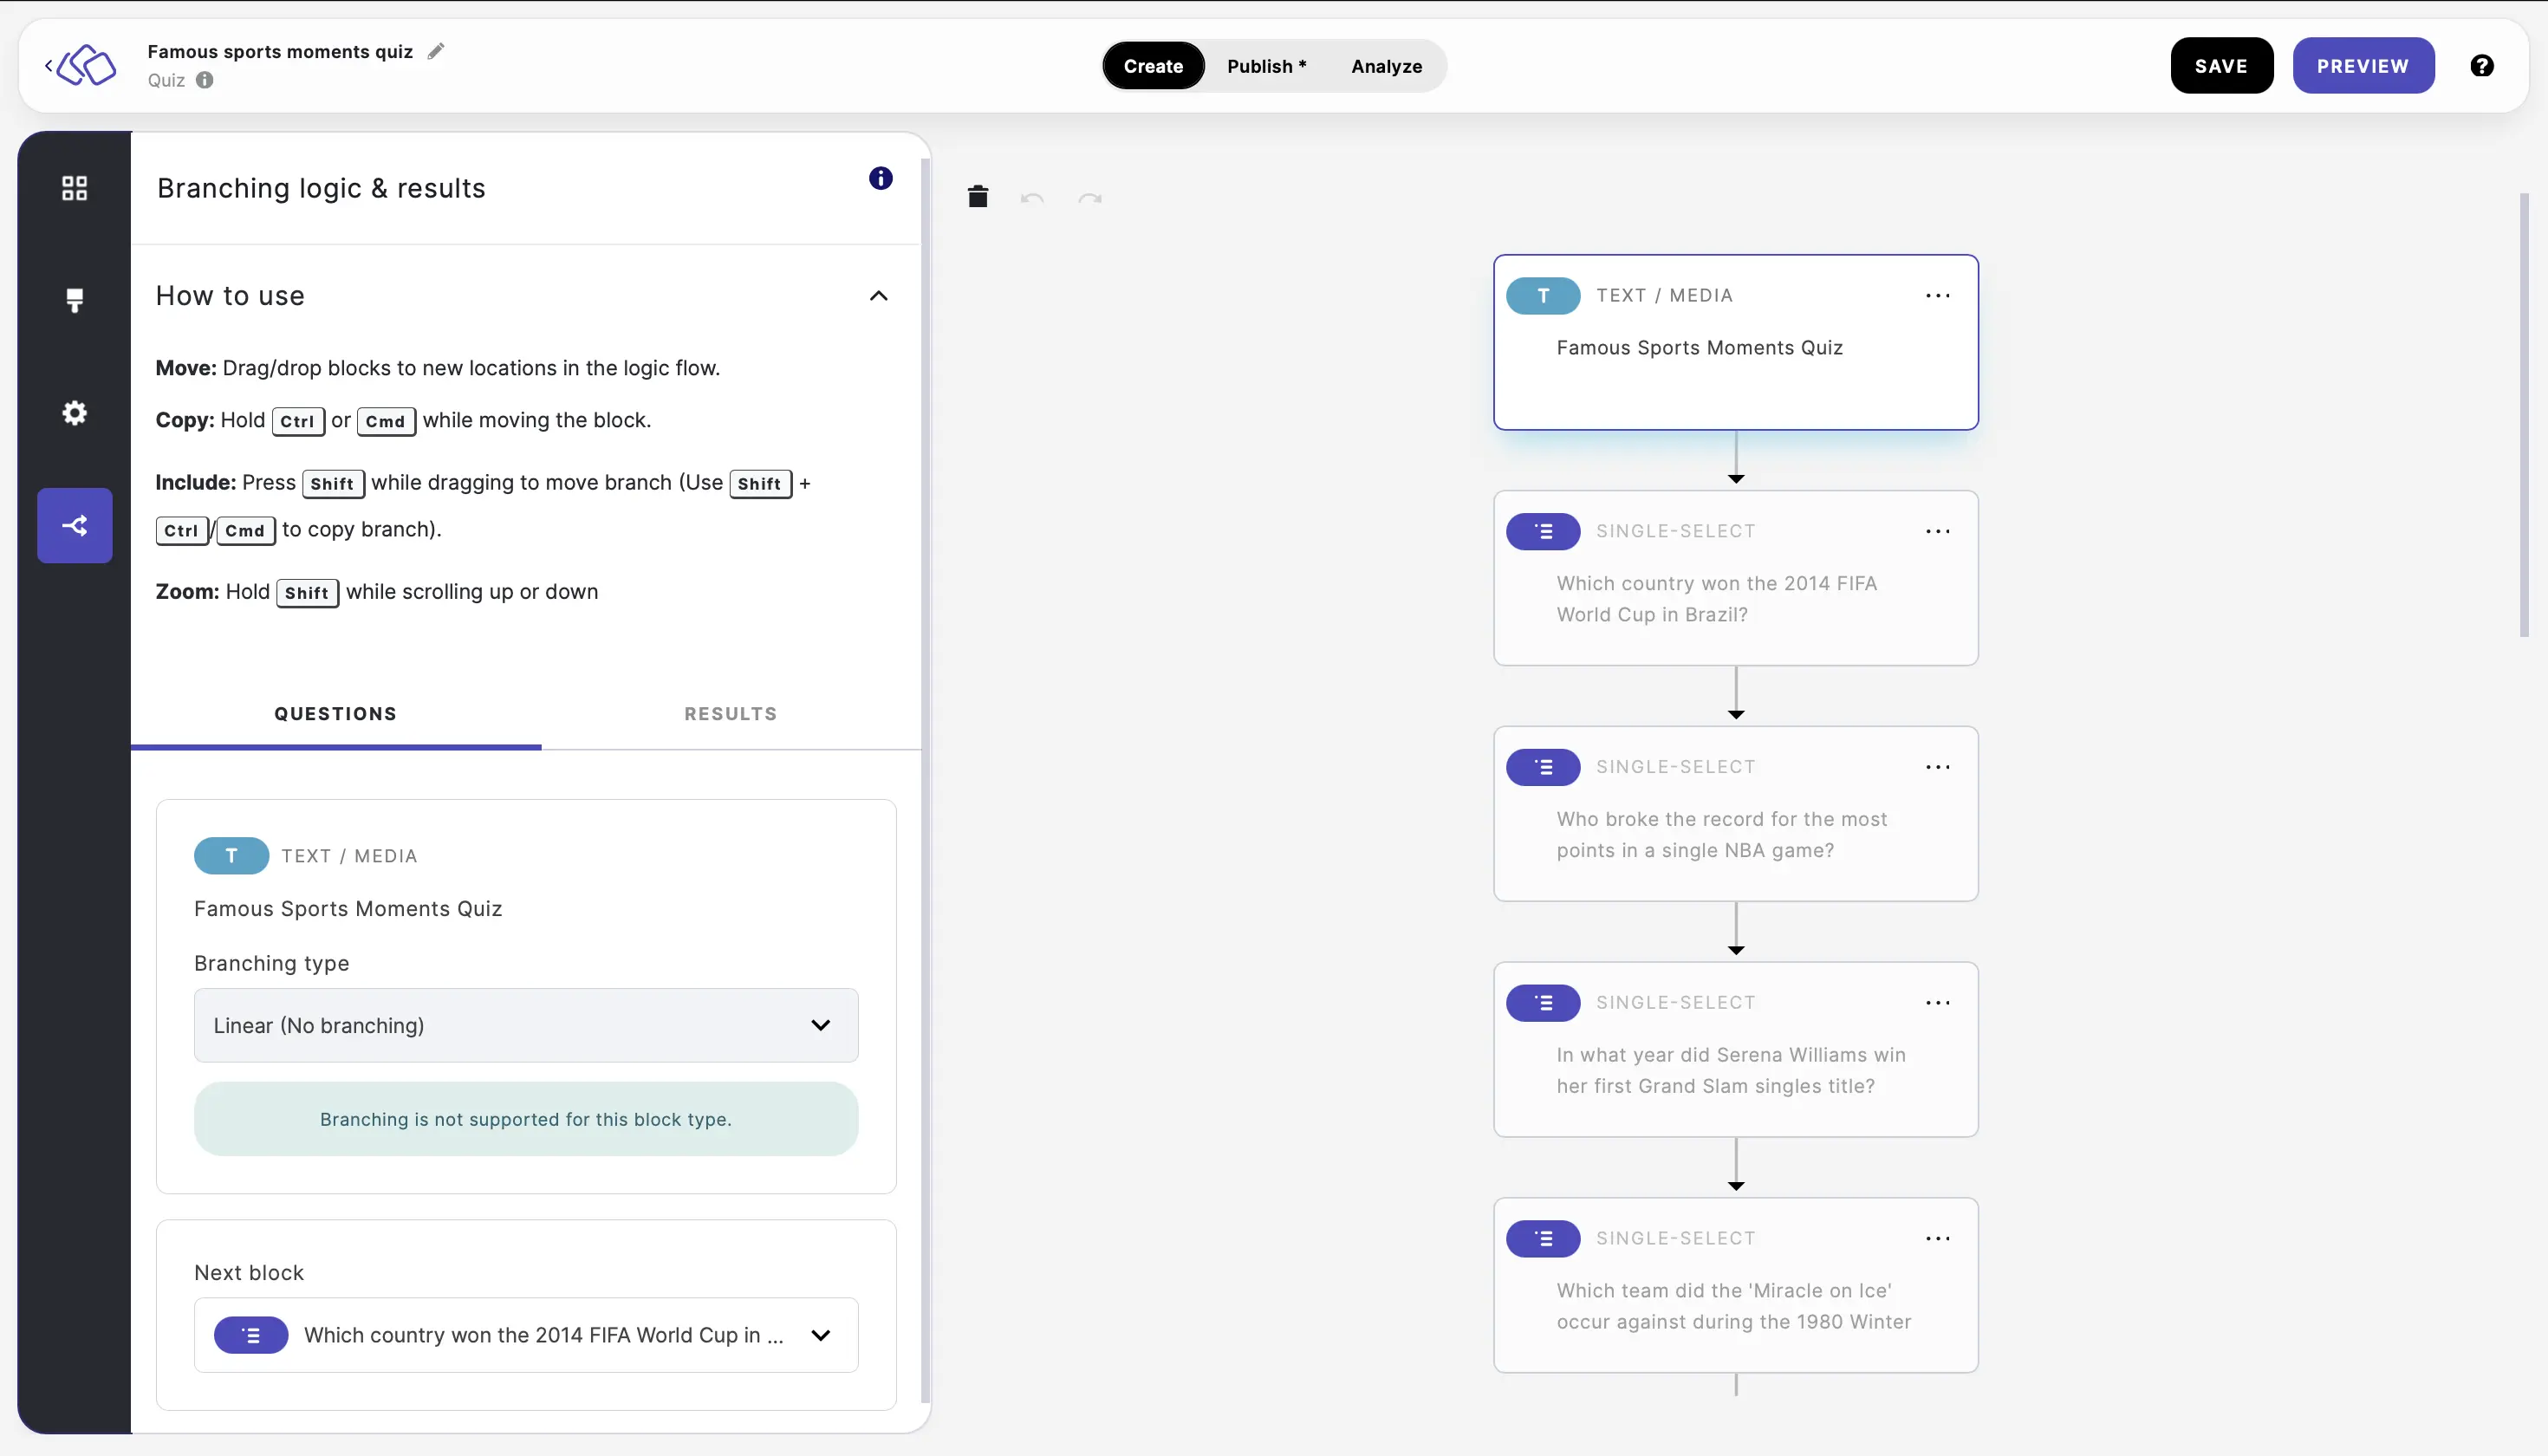This screenshot has height=1456, width=2548.
Task: Click single-select badge on Miracle on Ice block
Action: (1543, 1239)
